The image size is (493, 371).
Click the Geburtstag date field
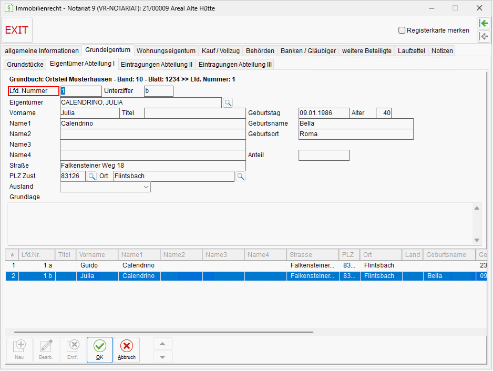pos(324,113)
